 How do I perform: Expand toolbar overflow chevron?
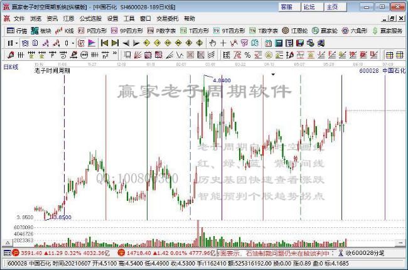(x=115, y=53)
